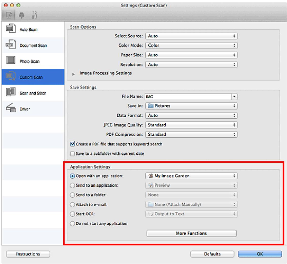Open the Color Mode dropdown
Screen dimensions: 287x264
tap(191, 45)
